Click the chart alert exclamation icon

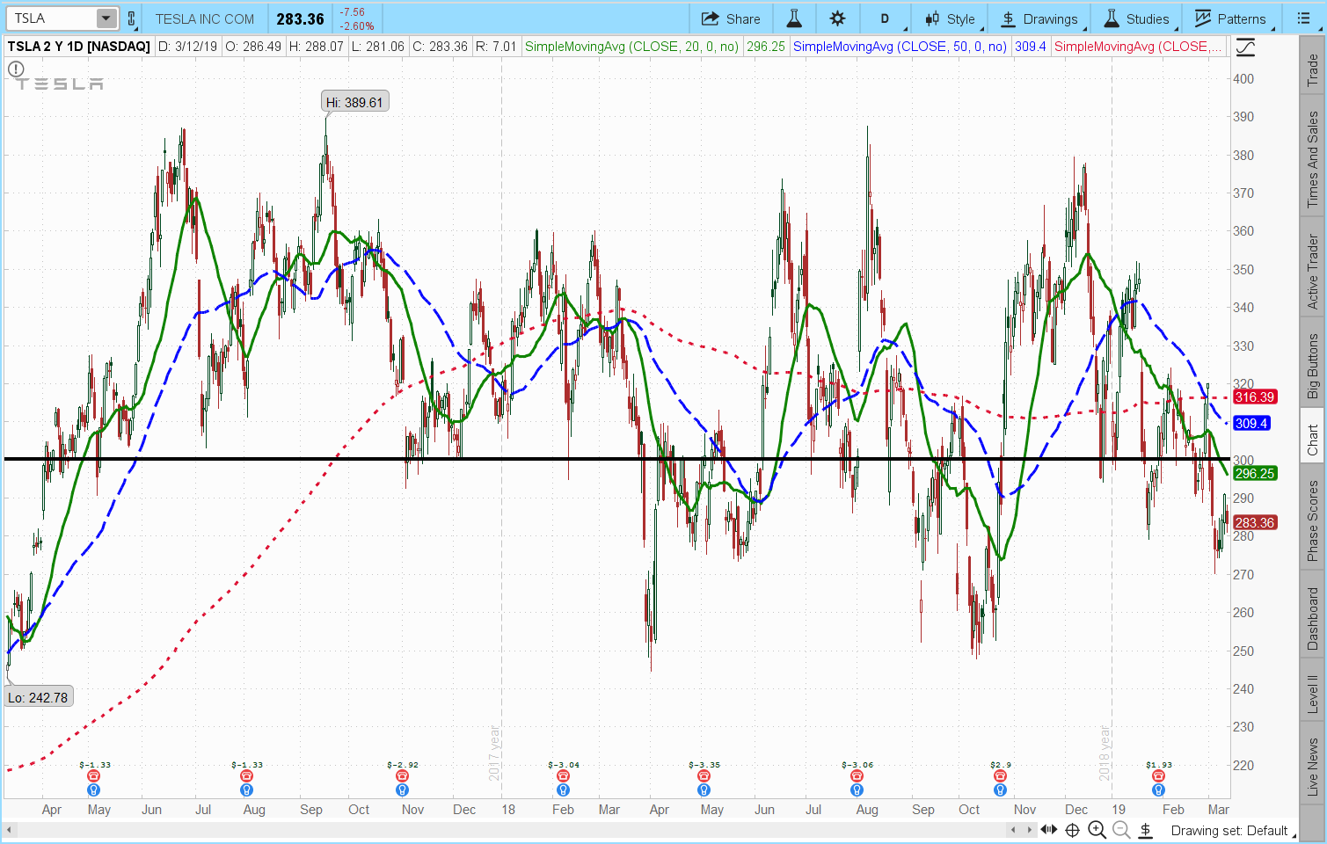coord(16,69)
